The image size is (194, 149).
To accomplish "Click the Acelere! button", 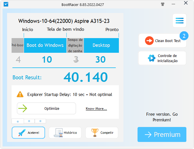I will 28,133.
